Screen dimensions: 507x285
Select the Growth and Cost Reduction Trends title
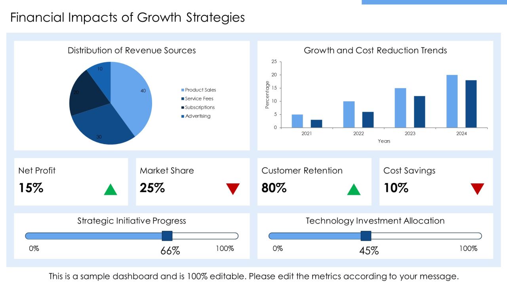pyautogui.click(x=375, y=51)
